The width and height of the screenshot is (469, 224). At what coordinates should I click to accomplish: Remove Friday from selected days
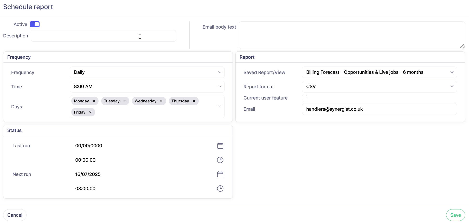(x=90, y=112)
